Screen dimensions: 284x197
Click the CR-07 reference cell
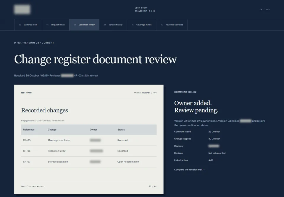pyautogui.click(x=27, y=162)
